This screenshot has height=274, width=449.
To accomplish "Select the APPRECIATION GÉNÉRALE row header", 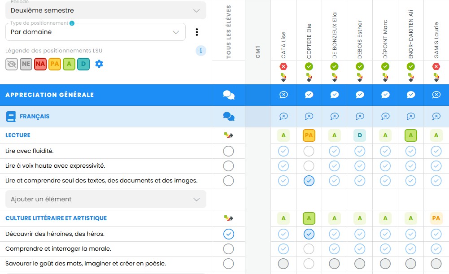I will tap(50, 95).
